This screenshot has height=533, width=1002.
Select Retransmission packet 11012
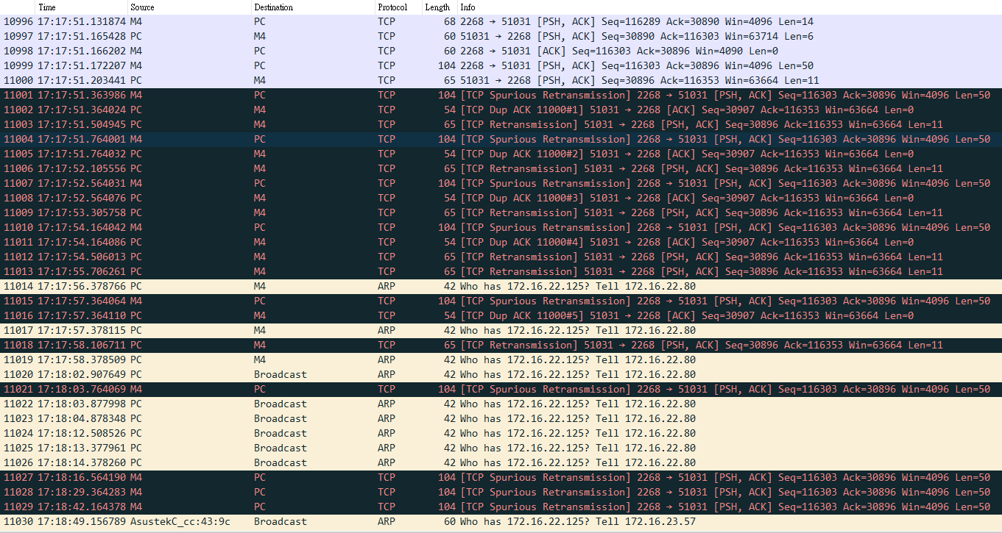tap(501, 257)
